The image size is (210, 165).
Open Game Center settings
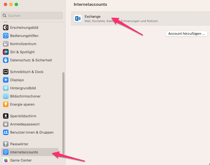(x=21, y=160)
